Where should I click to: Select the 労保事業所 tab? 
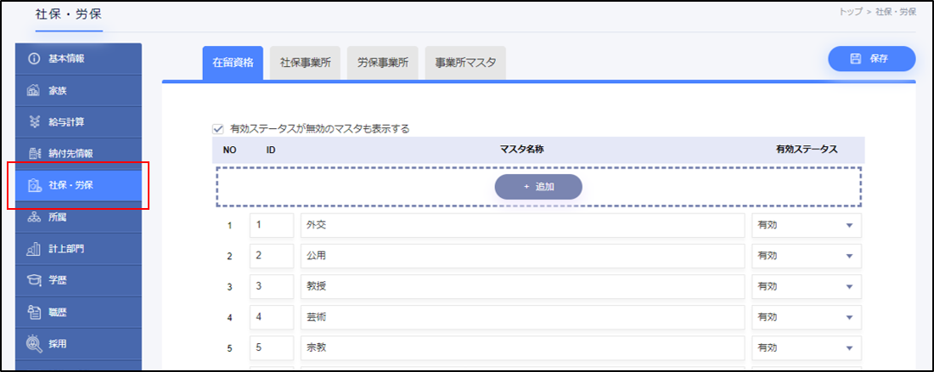point(382,62)
